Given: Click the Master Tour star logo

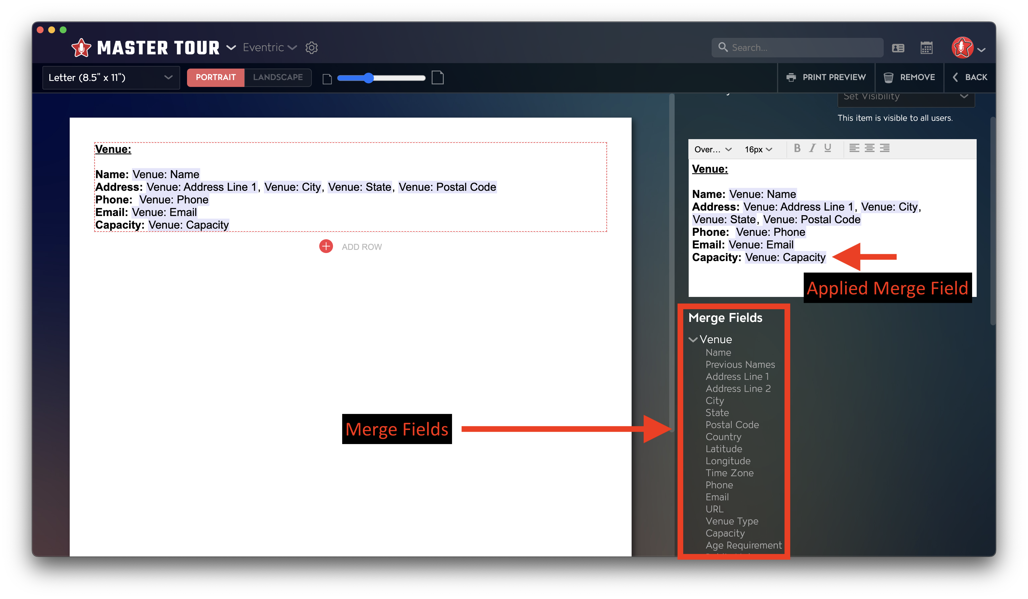Looking at the screenshot, I should pos(81,48).
